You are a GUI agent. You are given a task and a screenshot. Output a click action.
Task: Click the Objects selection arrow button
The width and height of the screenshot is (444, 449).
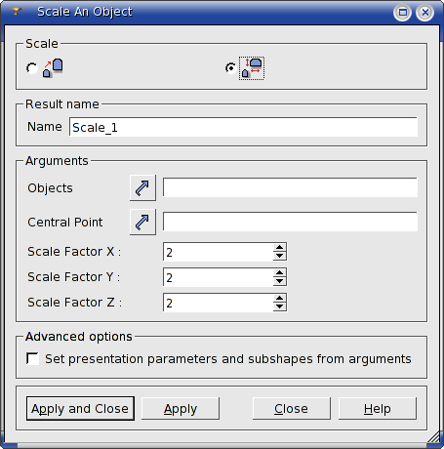tap(142, 187)
